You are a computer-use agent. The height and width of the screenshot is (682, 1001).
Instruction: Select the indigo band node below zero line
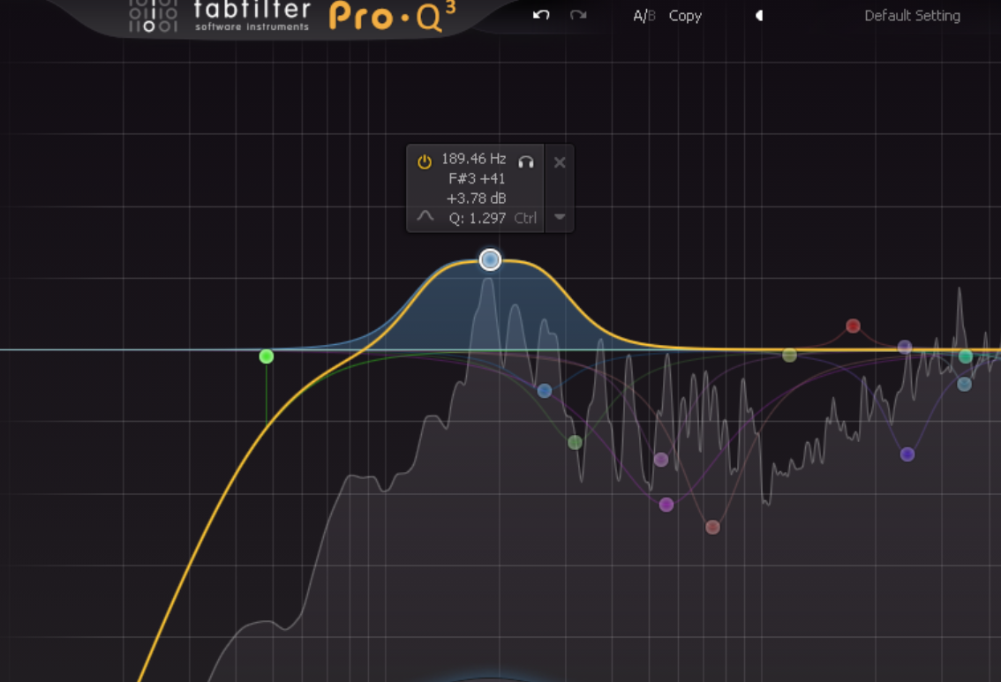[x=907, y=454]
